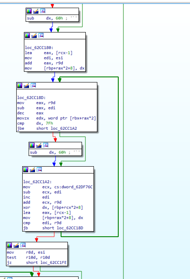
Task: Select the 'loc_62CC1A2:' label line
Action: pyautogui.click(x=37, y=182)
